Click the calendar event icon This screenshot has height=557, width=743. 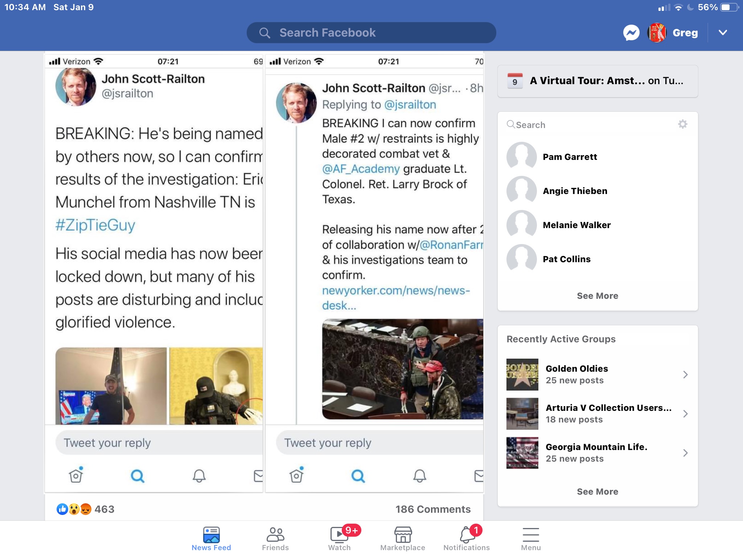(x=515, y=81)
